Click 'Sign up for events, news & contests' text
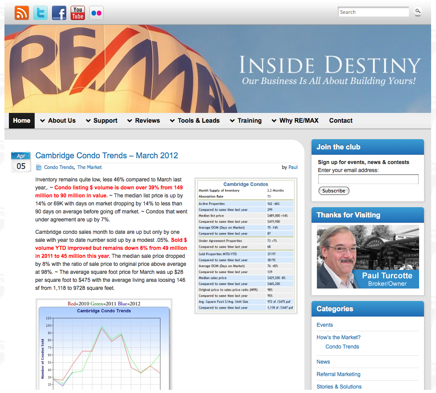 [364, 162]
